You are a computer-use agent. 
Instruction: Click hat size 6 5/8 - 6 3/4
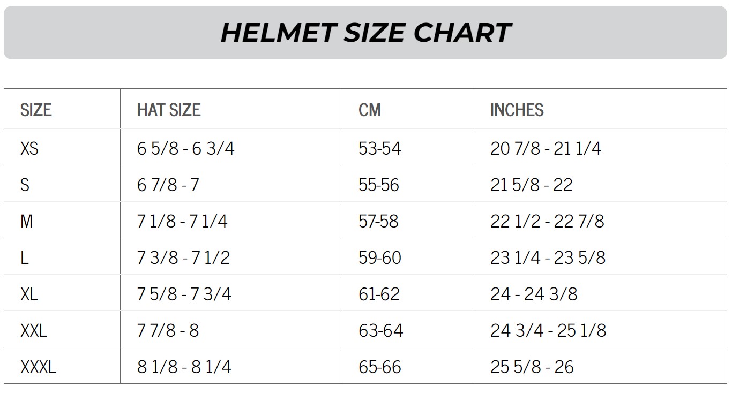pyautogui.click(x=186, y=148)
